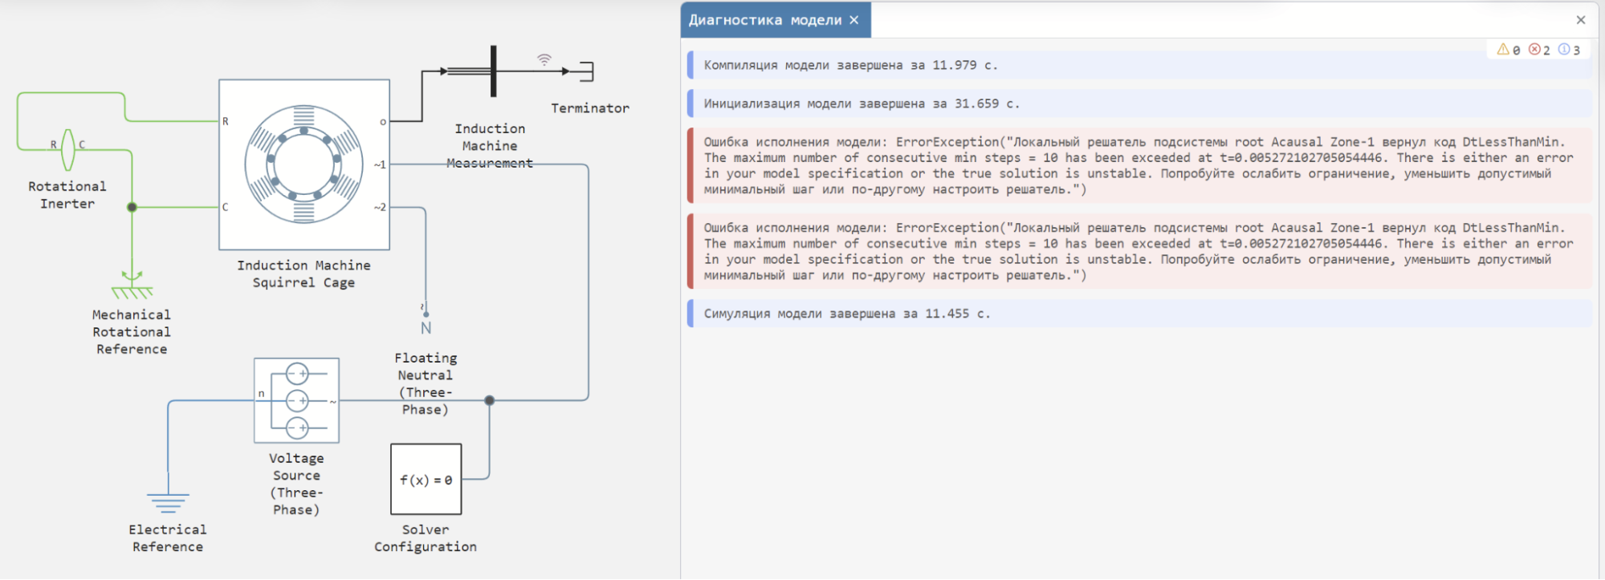1605x580 pixels.
Task: Click the 'Компиляция модели завершена' message
Action: (x=1139, y=65)
